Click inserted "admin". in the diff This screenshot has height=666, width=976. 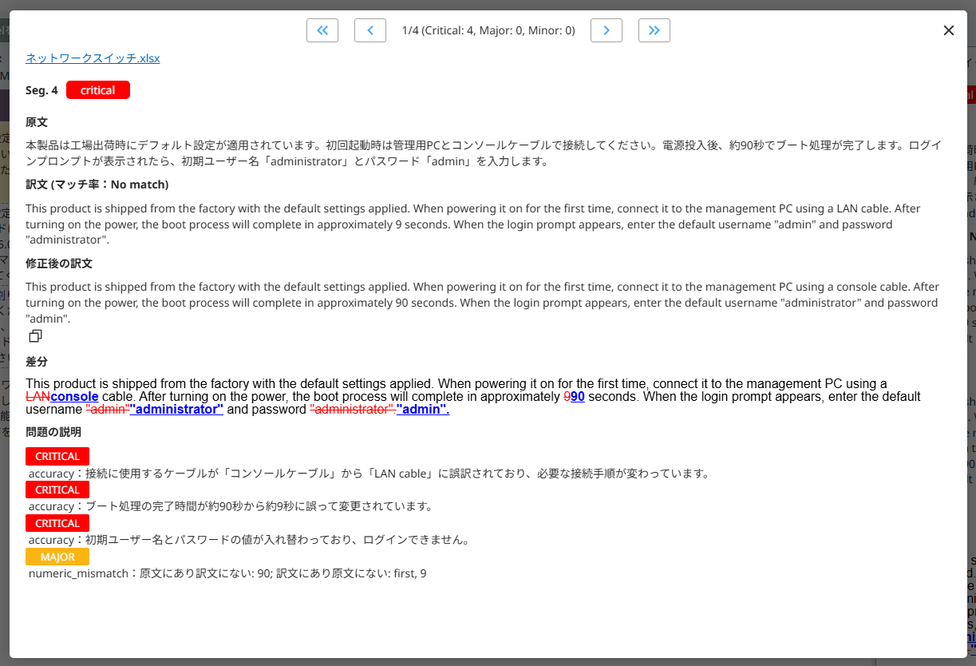point(423,409)
